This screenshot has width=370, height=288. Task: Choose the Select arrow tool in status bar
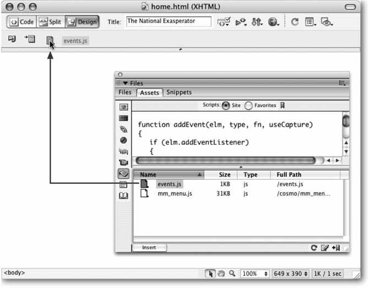(x=210, y=274)
